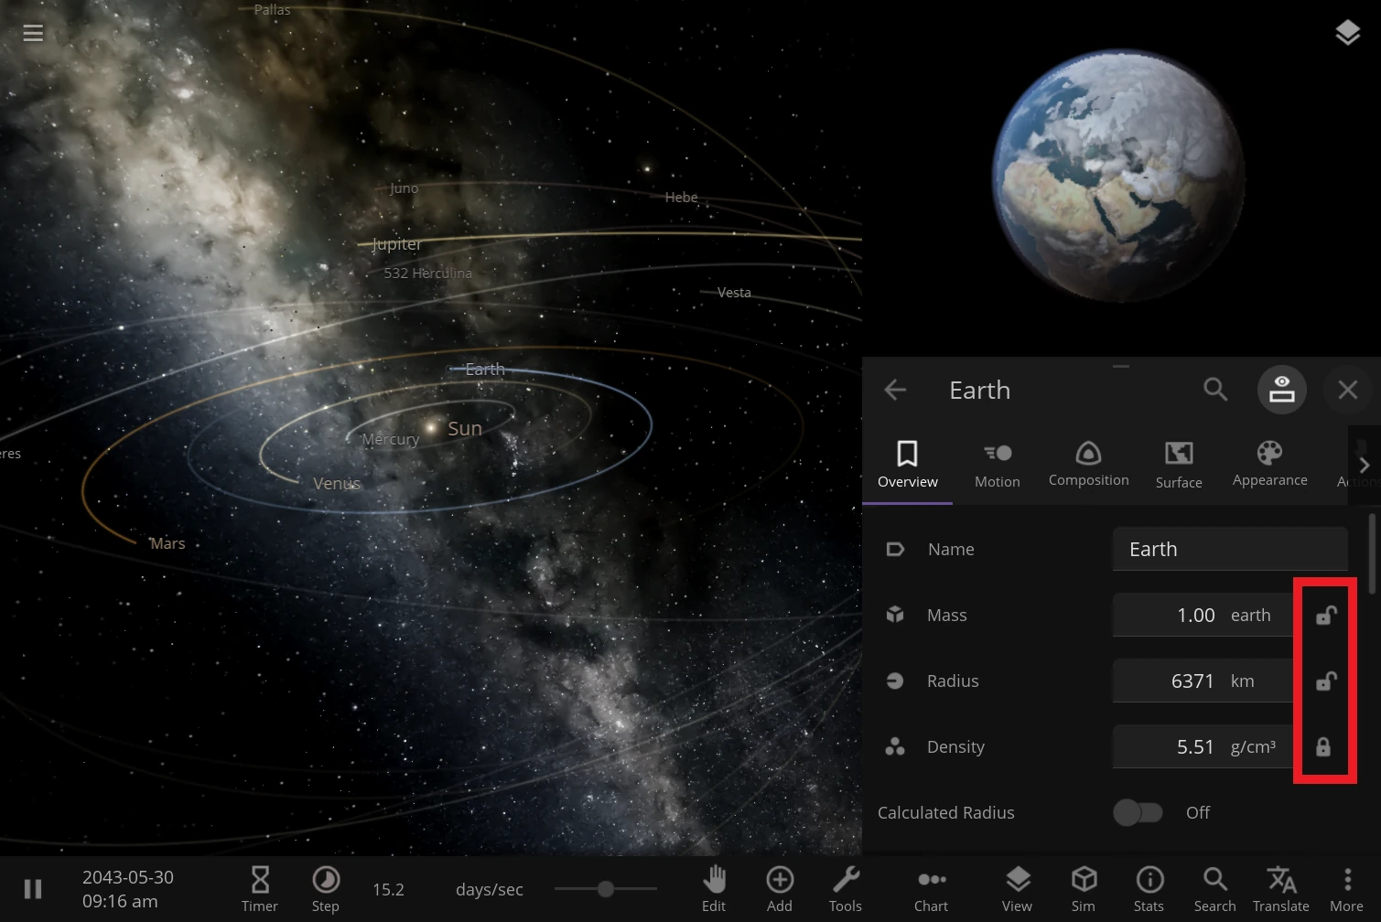Open the Sim settings cube

click(x=1084, y=889)
